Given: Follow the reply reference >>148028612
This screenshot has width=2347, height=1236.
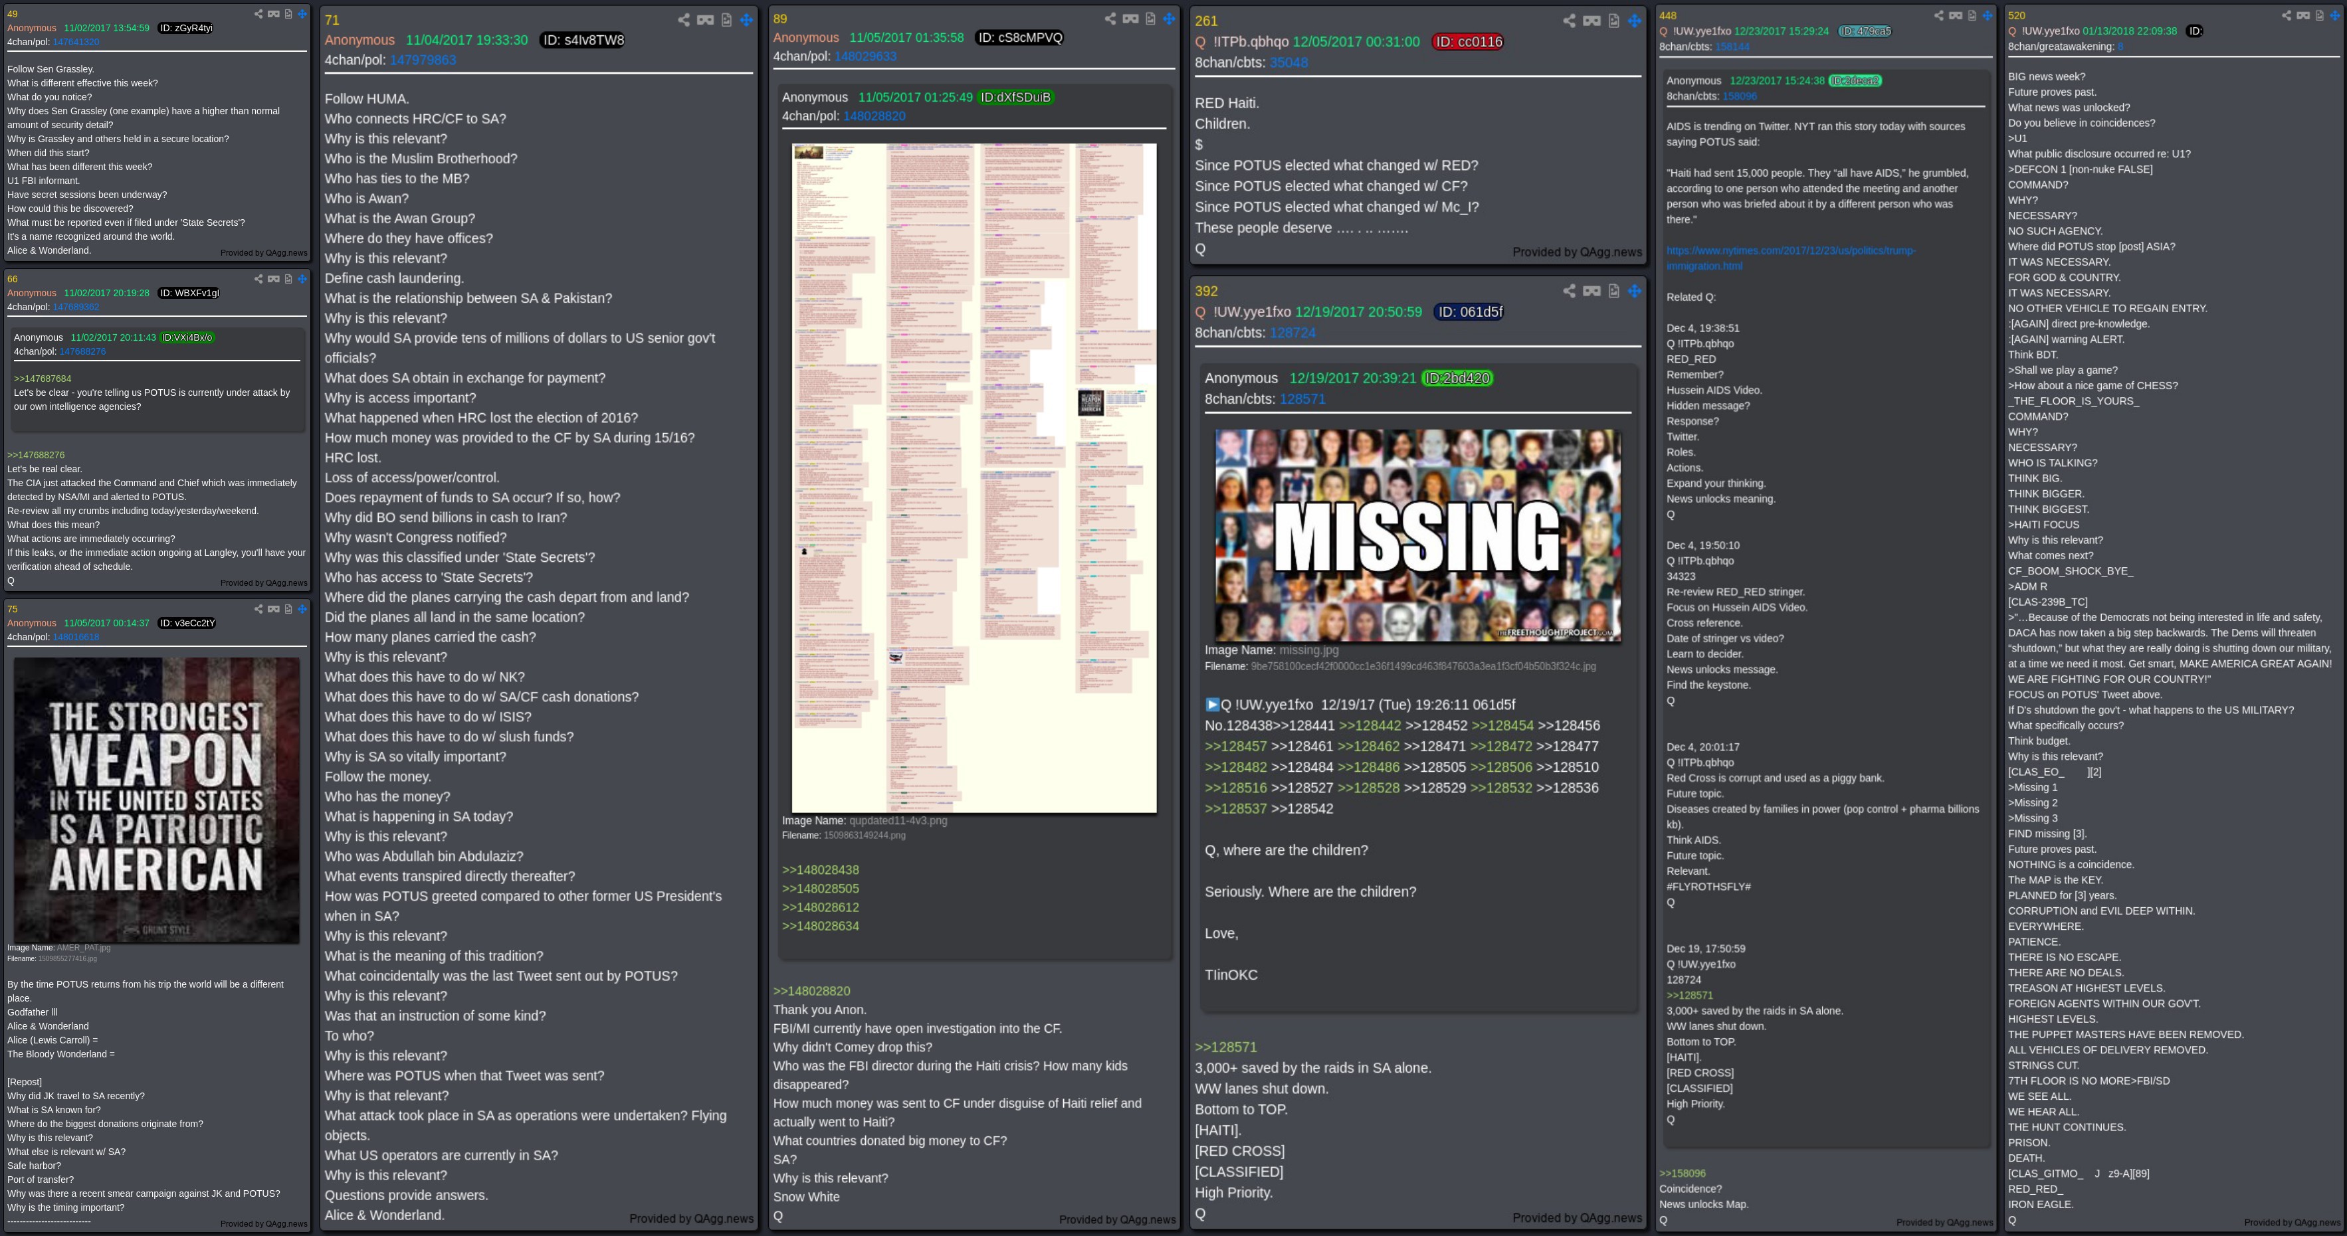Looking at the screenshot, I should (820, 907).
